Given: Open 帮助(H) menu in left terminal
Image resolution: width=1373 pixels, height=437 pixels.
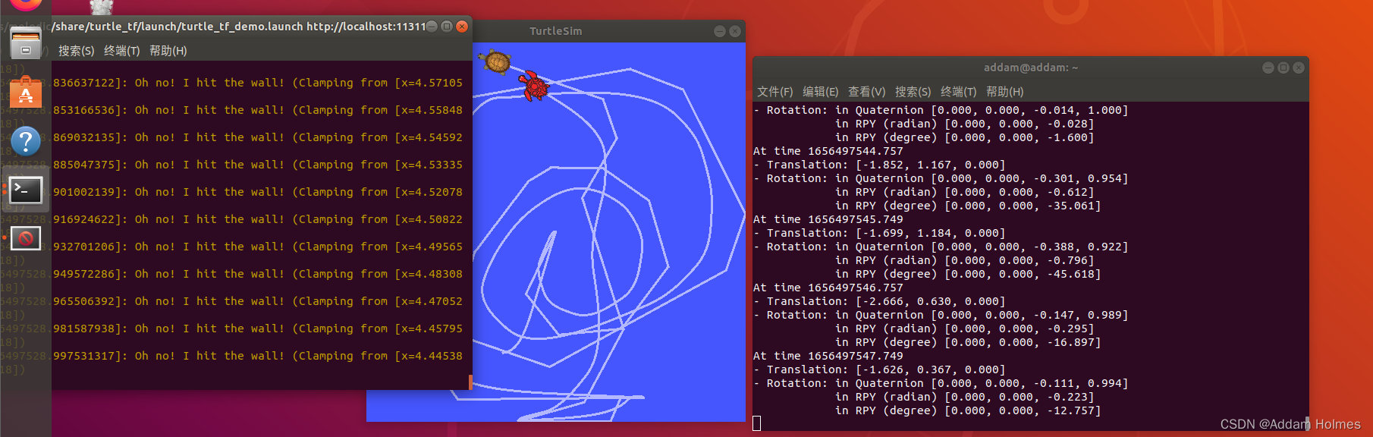Looking at the screenshot, I should click(168, 51).
